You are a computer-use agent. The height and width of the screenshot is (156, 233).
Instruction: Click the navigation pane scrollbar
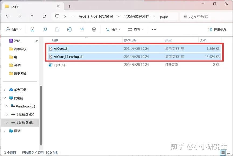click(x=41, y=115)
